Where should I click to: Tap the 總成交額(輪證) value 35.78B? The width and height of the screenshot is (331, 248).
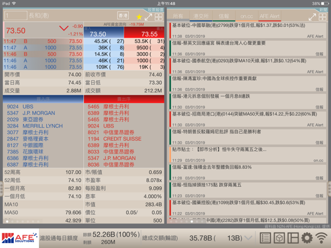pos(201,238)
